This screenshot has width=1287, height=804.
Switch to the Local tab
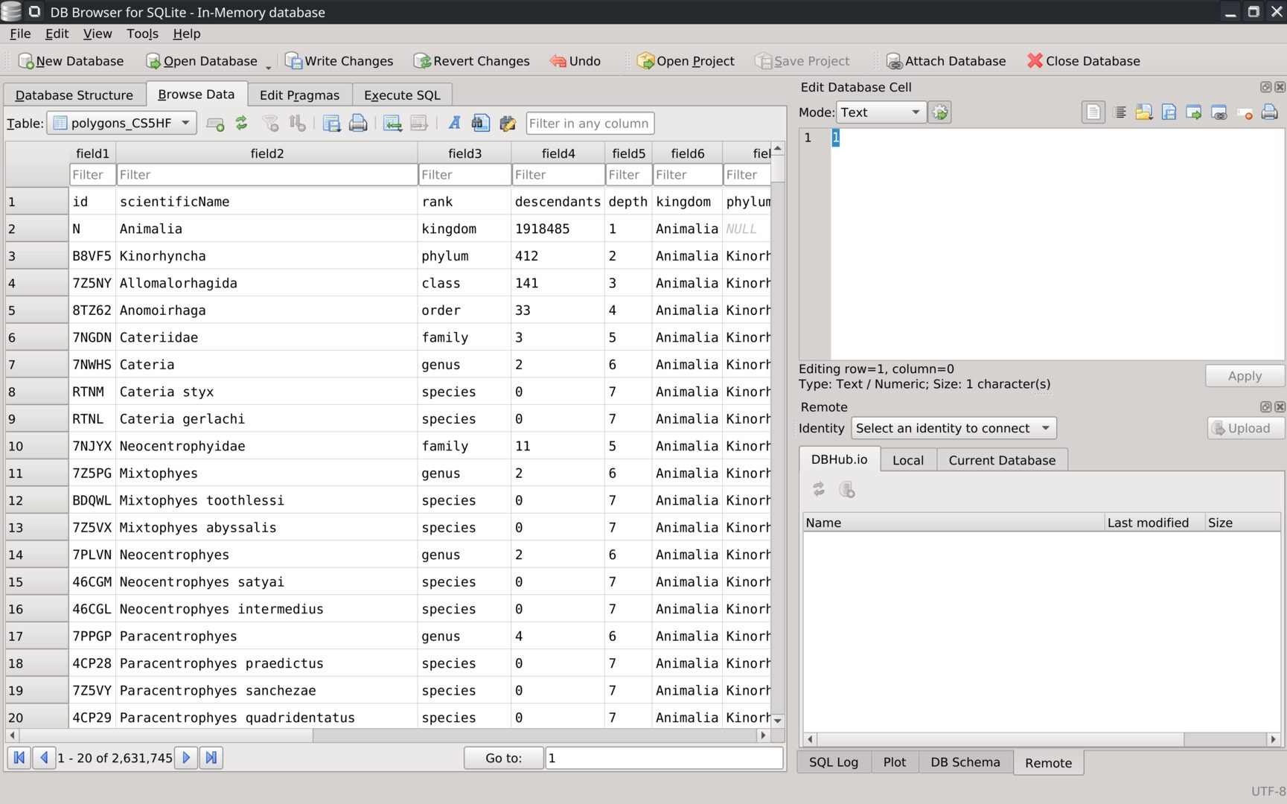908,460
